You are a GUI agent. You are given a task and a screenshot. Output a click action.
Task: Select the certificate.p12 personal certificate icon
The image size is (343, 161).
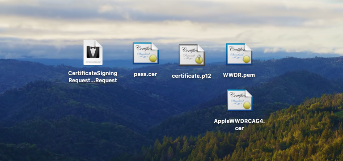pos(192,55)
